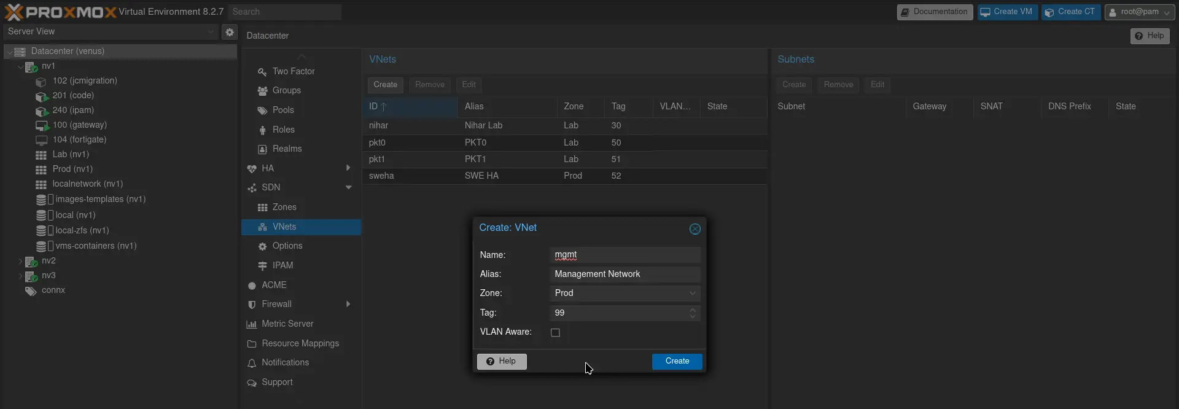Click the Two Factor key icon
This screenshot has width=1179, height=409.
[262, 72]
